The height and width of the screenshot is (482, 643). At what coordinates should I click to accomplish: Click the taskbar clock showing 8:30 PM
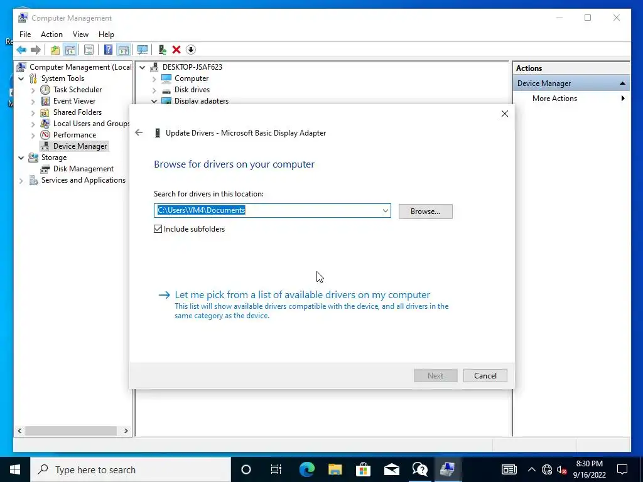coord(589,469)
